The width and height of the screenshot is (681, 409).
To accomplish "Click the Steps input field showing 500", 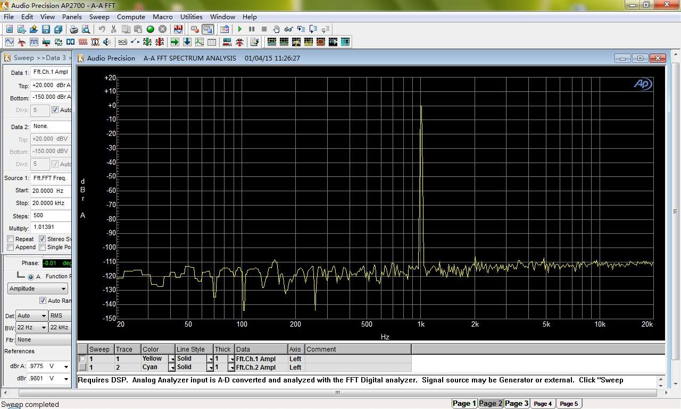I will [x=51, y=216].
